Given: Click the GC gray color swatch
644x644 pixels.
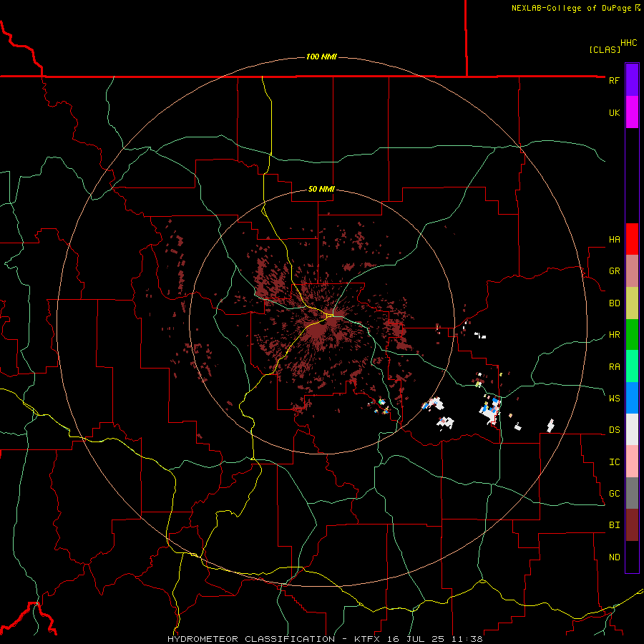Looking at the screenshot, I should coord(632,493).
